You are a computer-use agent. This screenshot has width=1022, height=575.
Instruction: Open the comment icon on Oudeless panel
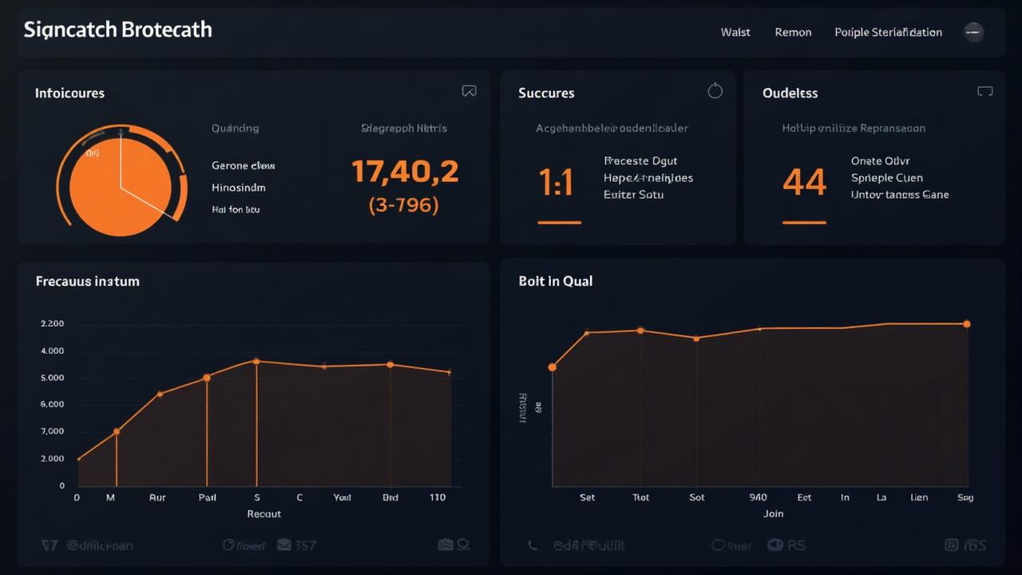(x=984, y=91)
